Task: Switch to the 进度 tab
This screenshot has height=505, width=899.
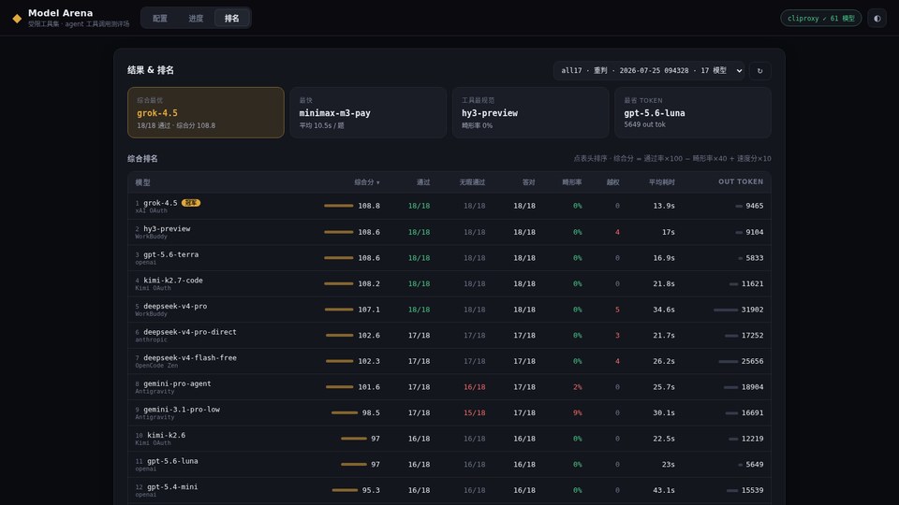Action: coord(196,19)
